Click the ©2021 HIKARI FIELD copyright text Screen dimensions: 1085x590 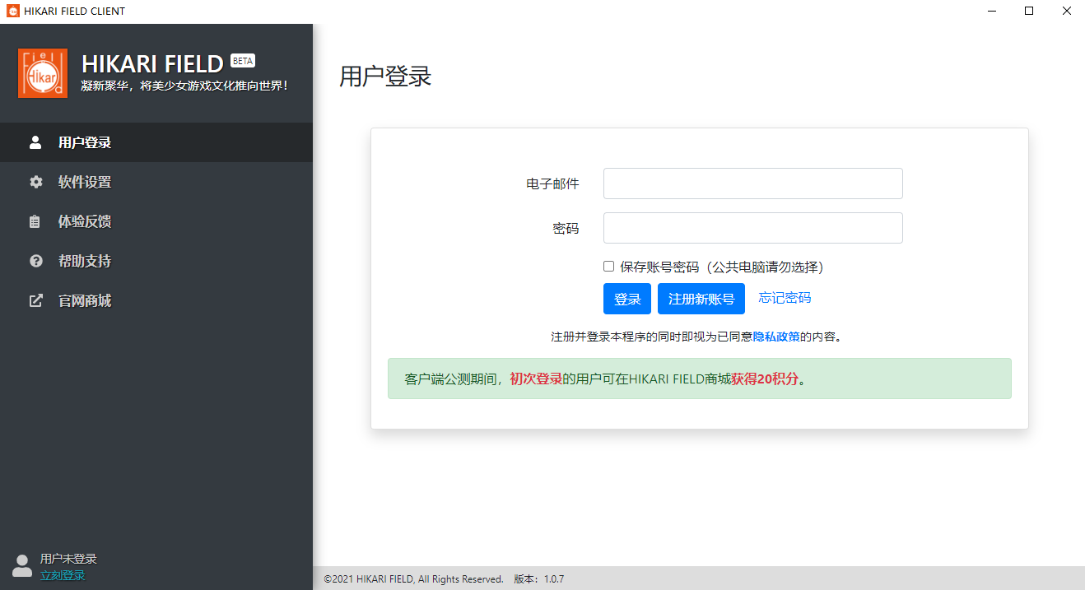413,579
